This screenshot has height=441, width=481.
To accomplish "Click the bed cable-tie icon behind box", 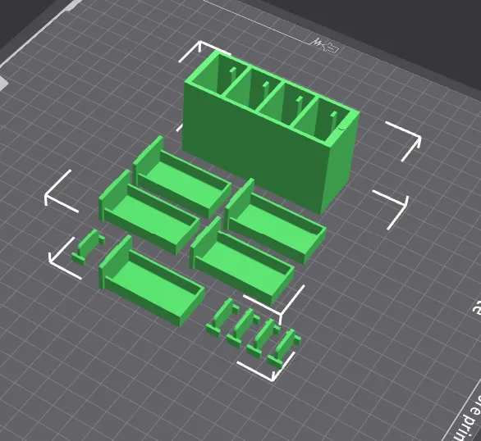I will [326, 45].
